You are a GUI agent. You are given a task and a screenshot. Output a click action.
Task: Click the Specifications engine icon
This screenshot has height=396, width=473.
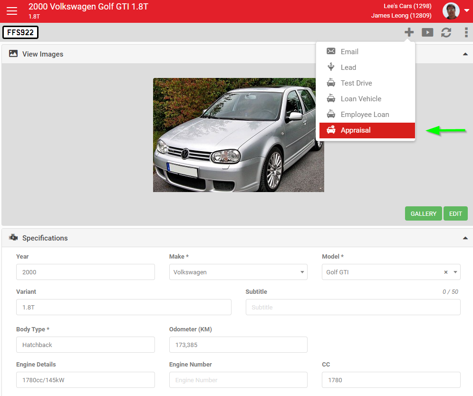13,238
